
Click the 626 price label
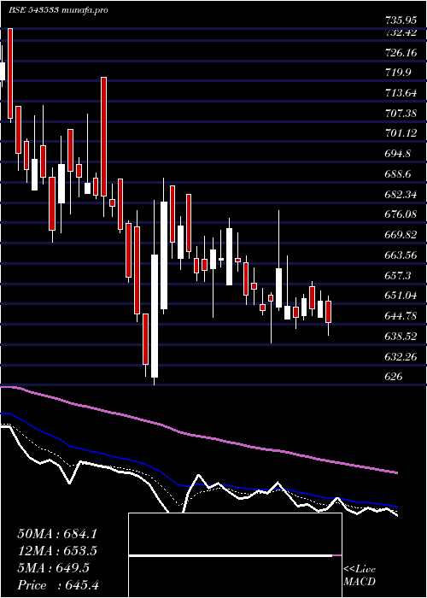point(392,377)
